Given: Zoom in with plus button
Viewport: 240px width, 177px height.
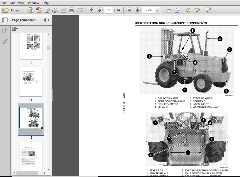Looking at the screenshot, I should (x=138, y=10).
